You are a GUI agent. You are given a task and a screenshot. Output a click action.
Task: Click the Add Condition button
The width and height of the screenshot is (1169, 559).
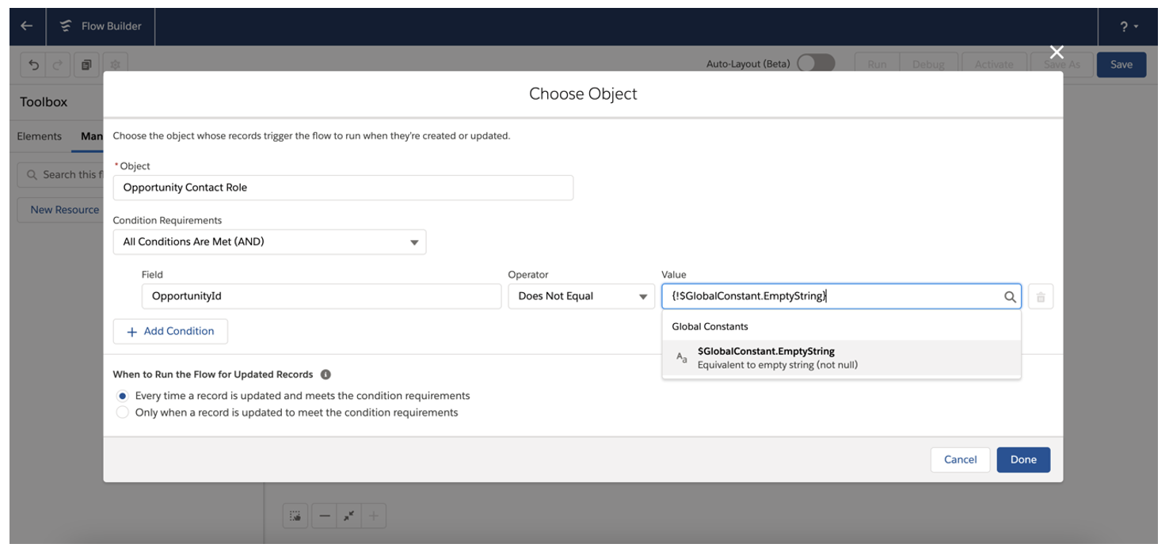click(x=170, y=332)
